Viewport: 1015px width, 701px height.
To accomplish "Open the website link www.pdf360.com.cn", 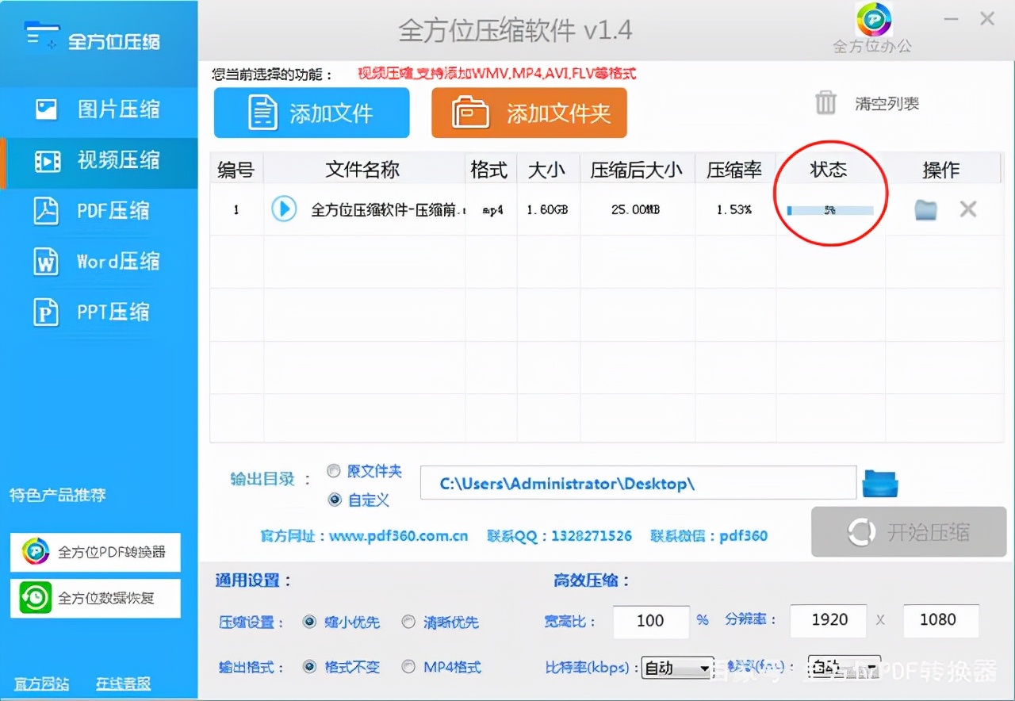I will [399, 536].
